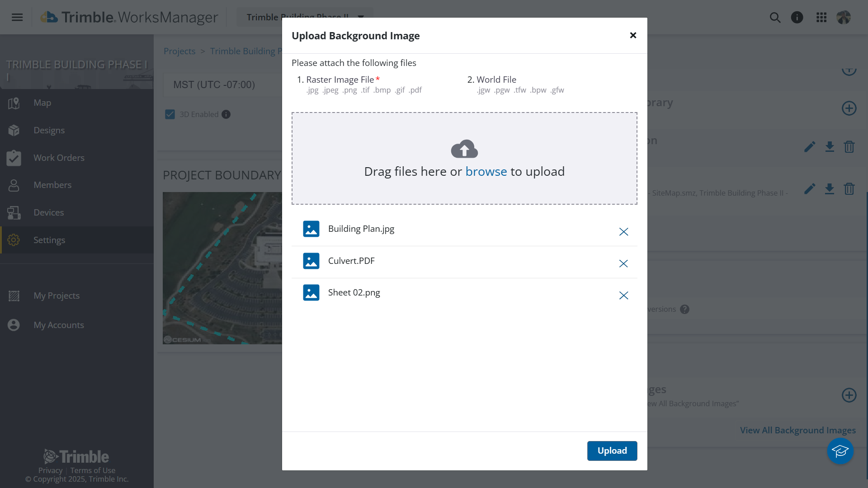The width and height of the screenshot is (868, 488).
Task: Open the Settings section in sidebar
Action: click(x=77, y=240)
